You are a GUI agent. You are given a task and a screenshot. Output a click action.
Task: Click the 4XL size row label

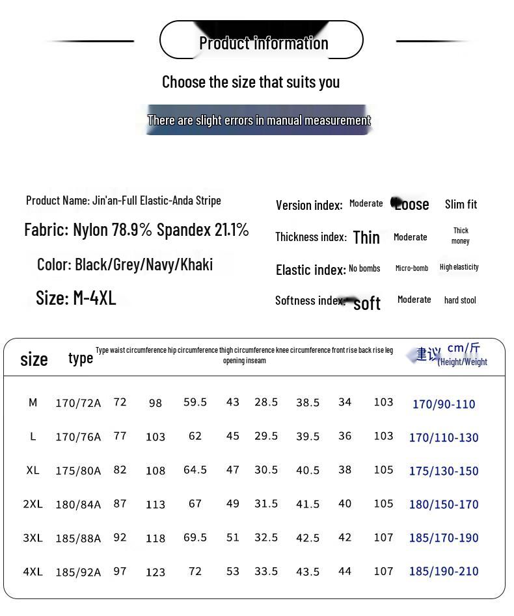pos(33,572)
